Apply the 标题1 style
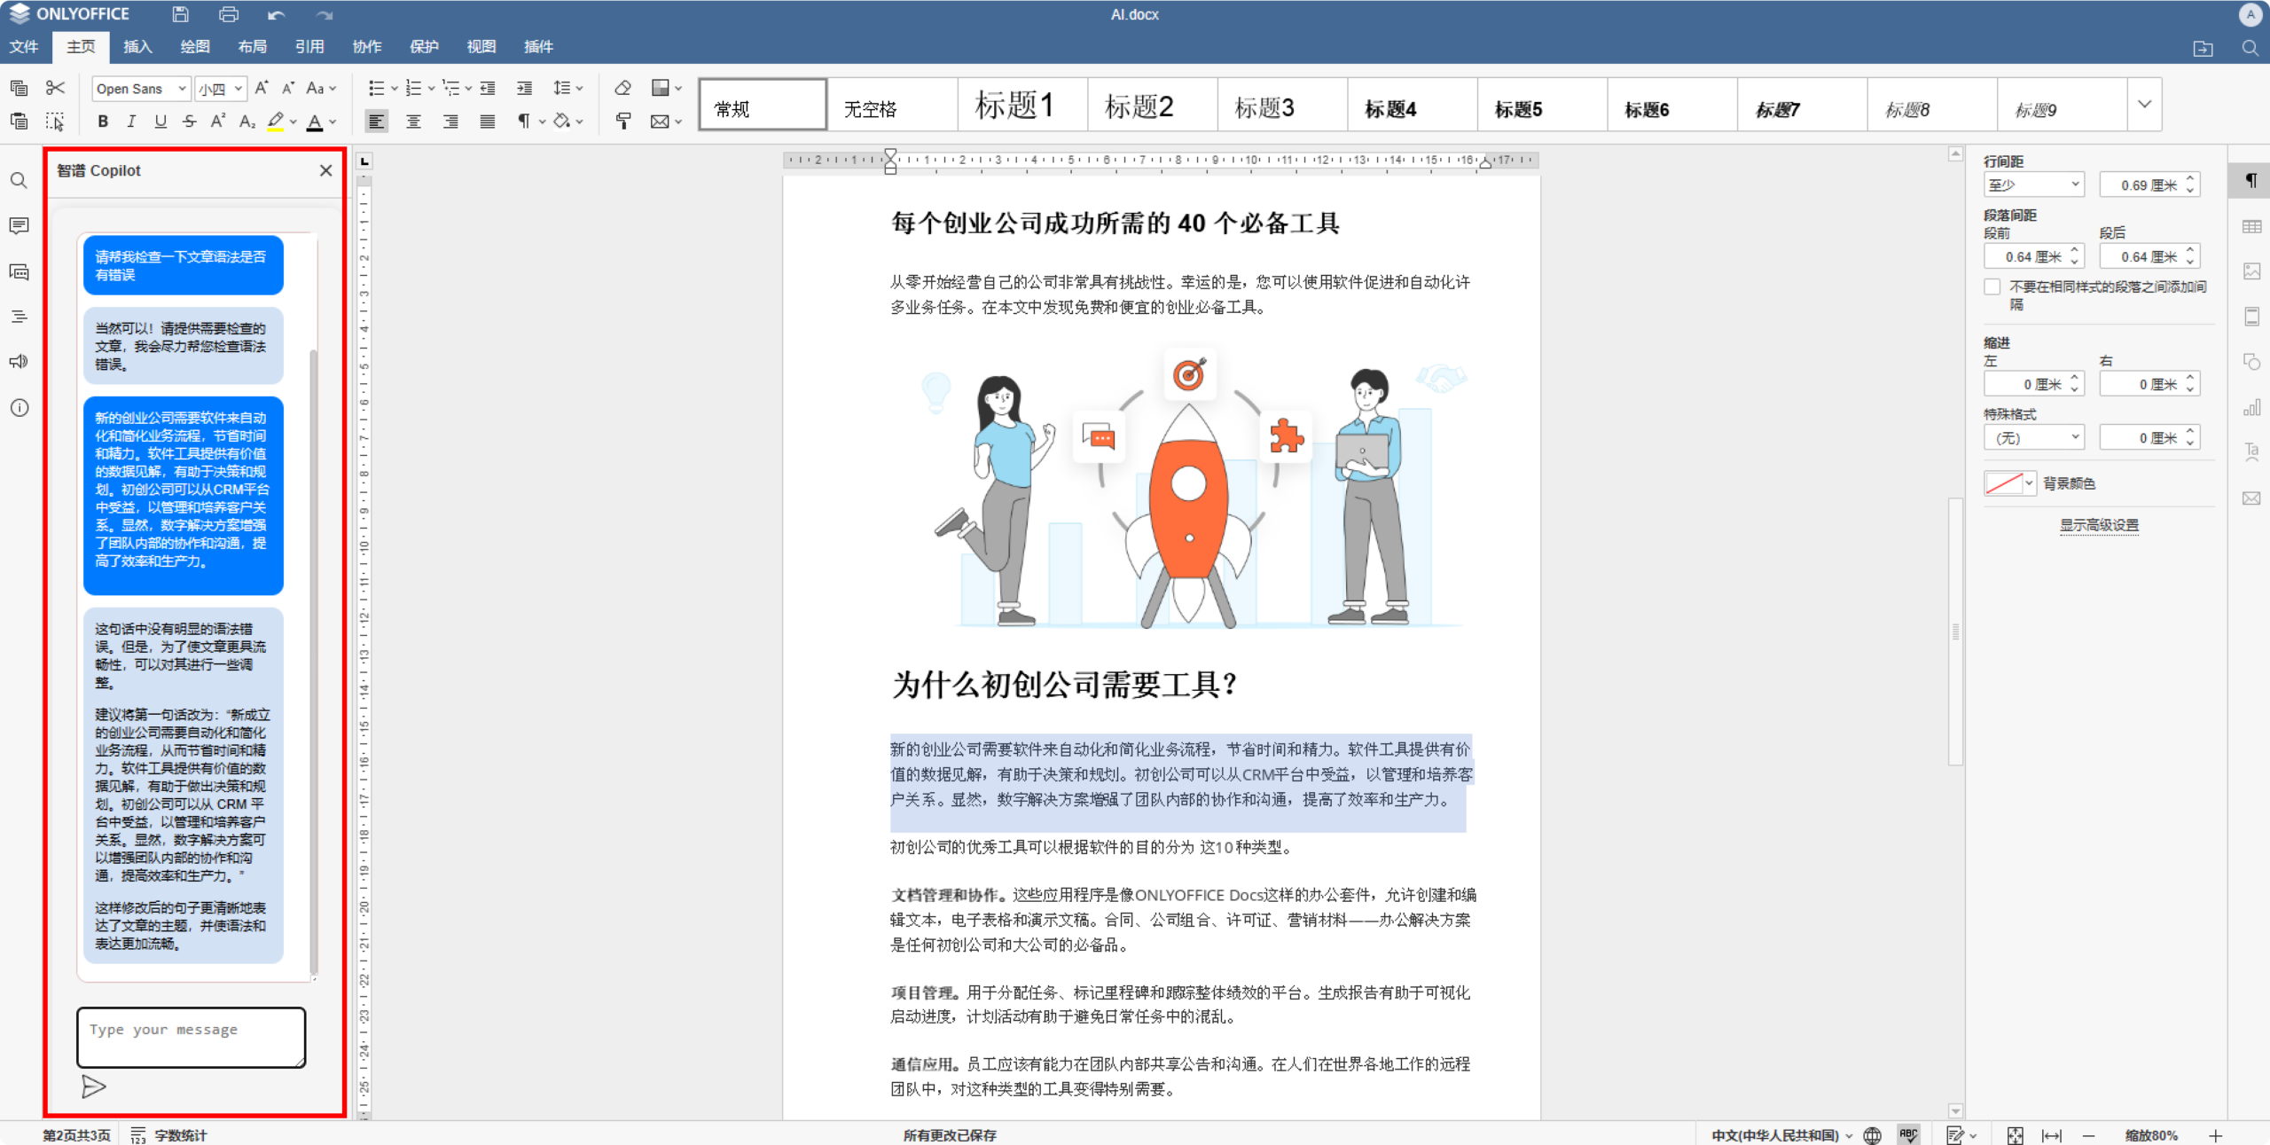2270x1145 pixels. point(1022,106)
